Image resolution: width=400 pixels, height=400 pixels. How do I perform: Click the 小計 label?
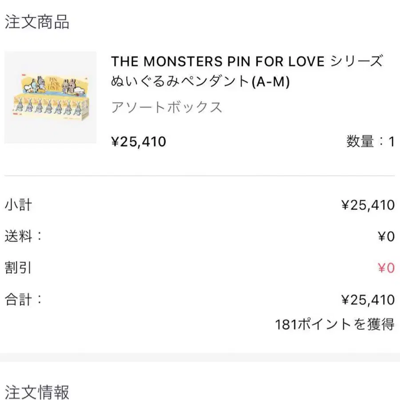[18, 205]
